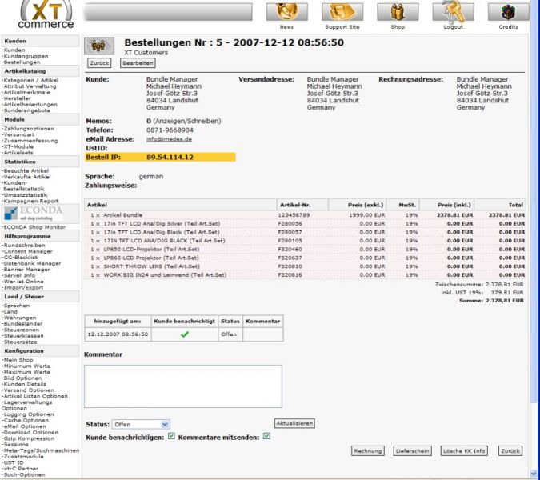Open Artikelsets in the sidebar
This screenshot has height=480, width=540.
coord(18,153)
